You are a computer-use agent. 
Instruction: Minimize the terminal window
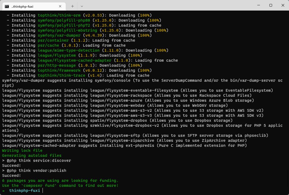(258, 5)
